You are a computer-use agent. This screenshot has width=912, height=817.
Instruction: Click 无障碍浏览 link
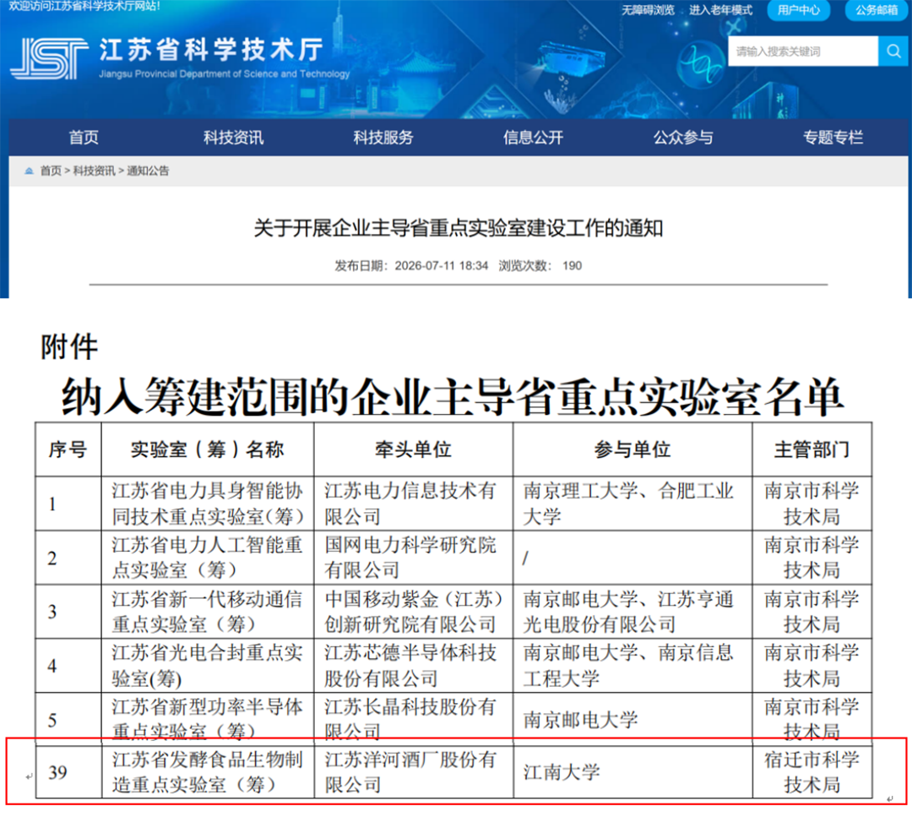pyautogui.click(x=648, y=10)
